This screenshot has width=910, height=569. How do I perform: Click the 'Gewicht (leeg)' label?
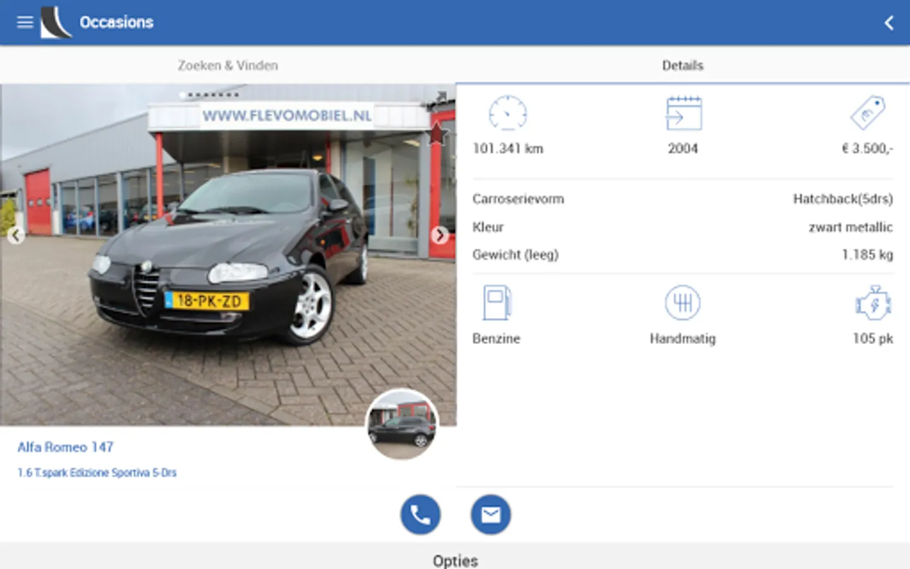516,255
